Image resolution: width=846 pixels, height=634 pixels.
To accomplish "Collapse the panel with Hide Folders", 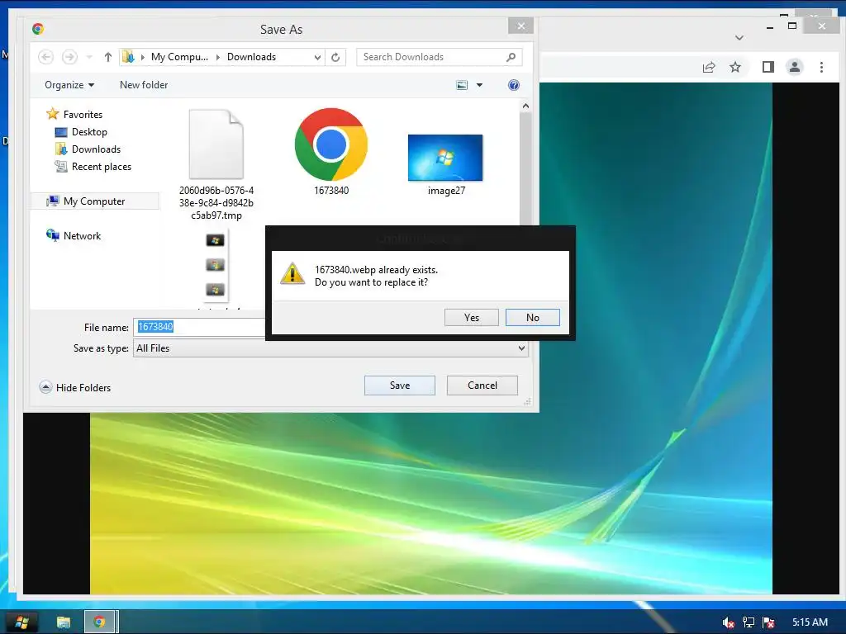I will tap(75, 388).
